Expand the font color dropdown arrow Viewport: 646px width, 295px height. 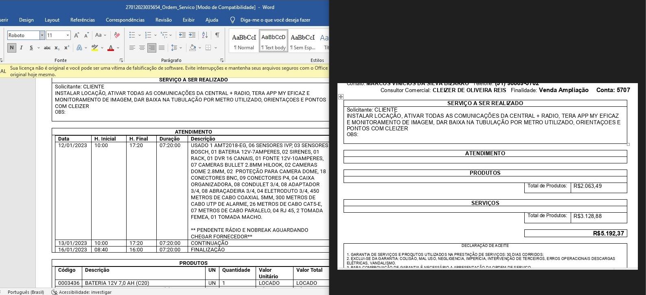pos(118,48)
